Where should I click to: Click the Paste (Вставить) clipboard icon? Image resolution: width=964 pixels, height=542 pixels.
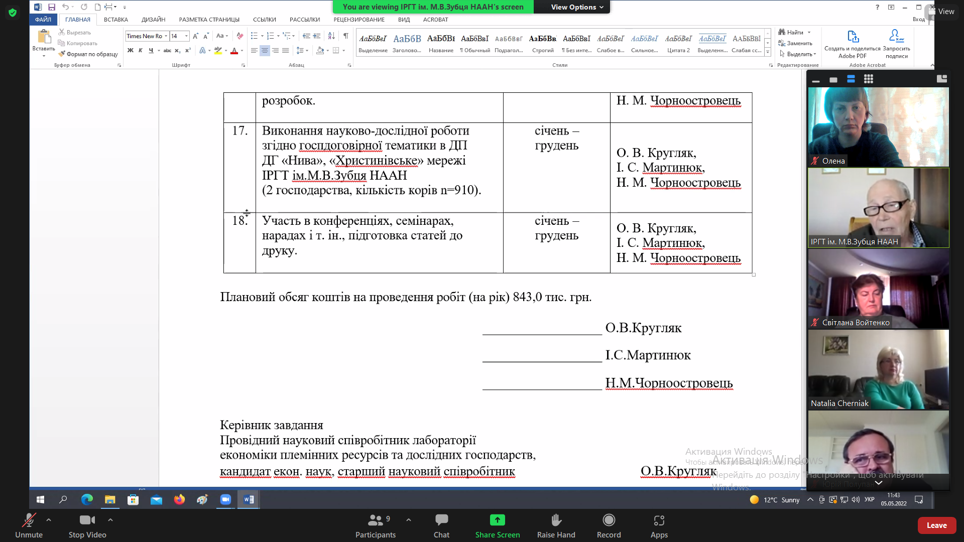(44, 37)
